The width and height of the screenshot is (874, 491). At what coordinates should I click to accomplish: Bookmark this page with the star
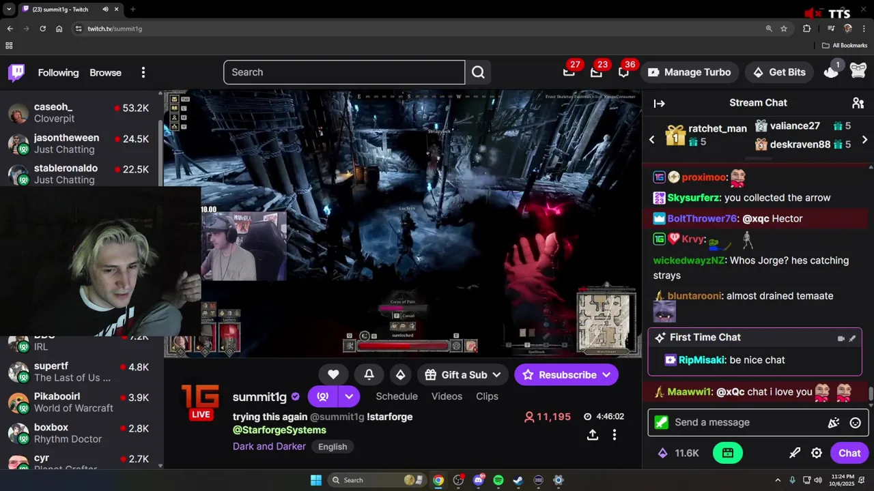tap(784, 29)
